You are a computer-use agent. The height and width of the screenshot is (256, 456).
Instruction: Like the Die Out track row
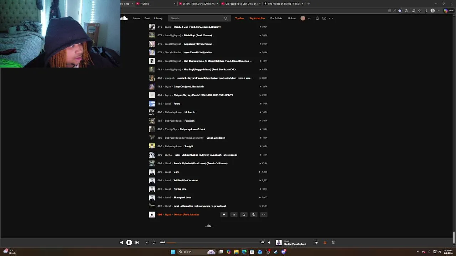(x=224, y=214)
